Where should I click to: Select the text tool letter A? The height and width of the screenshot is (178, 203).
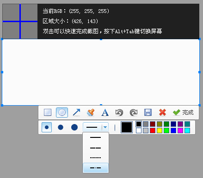click(x=105, y=113)
